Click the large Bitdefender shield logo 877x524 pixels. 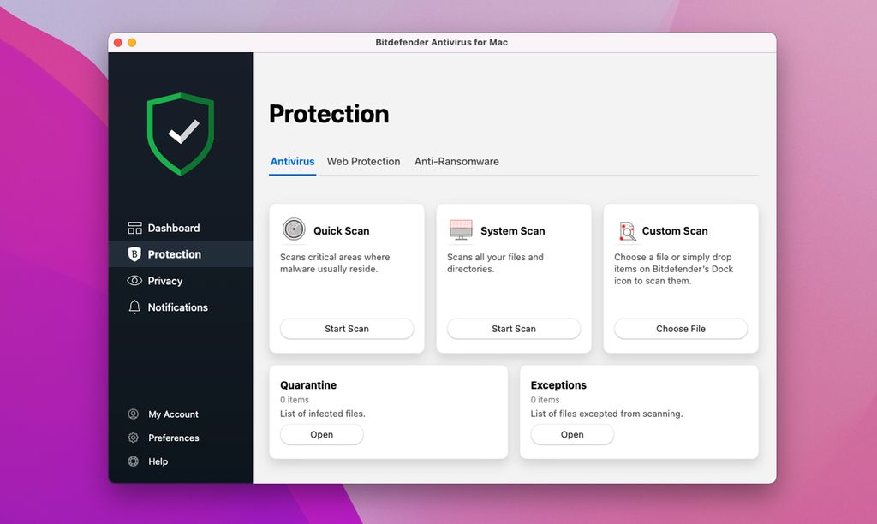tap(180, 133)
